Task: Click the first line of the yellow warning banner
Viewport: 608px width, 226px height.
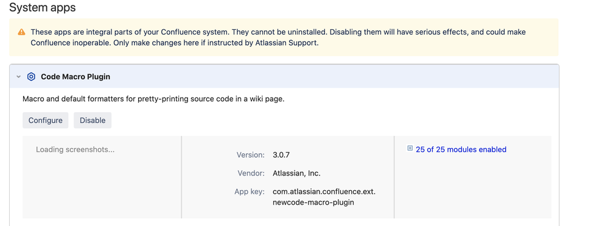Action: coord(278,32)
